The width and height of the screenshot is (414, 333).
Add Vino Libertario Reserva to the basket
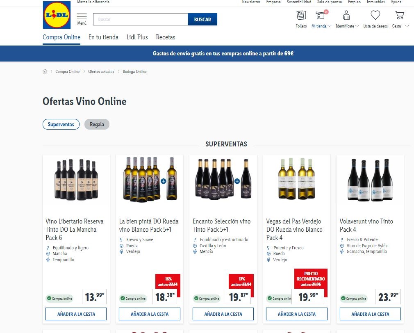pos(76,314)
